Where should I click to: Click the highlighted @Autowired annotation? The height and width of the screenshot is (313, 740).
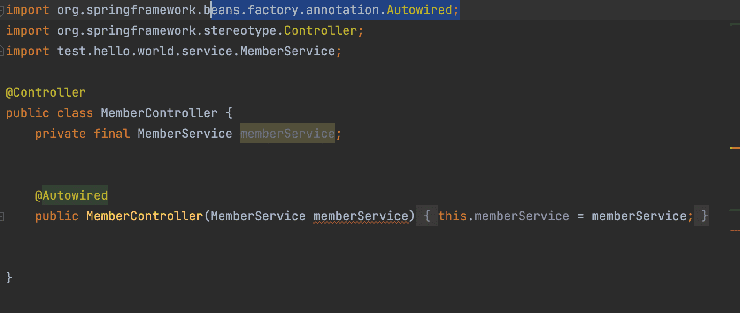point(71,195)
